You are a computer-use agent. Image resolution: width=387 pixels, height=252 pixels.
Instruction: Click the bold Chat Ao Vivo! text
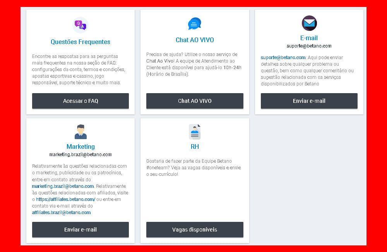[161, 61]
